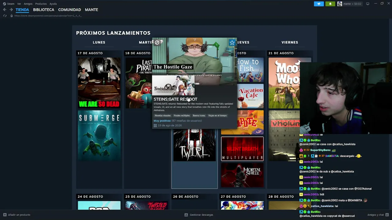The width and height of the screenshot is (392, 220).
Task: Click the 27 DE AGOSTO date label
Action: pos(233,196)
